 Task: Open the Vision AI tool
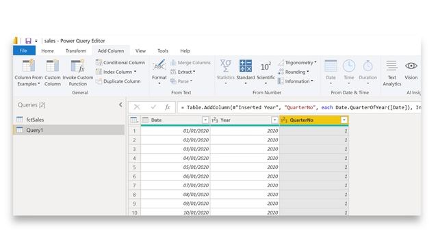click(x=411, y=70)
